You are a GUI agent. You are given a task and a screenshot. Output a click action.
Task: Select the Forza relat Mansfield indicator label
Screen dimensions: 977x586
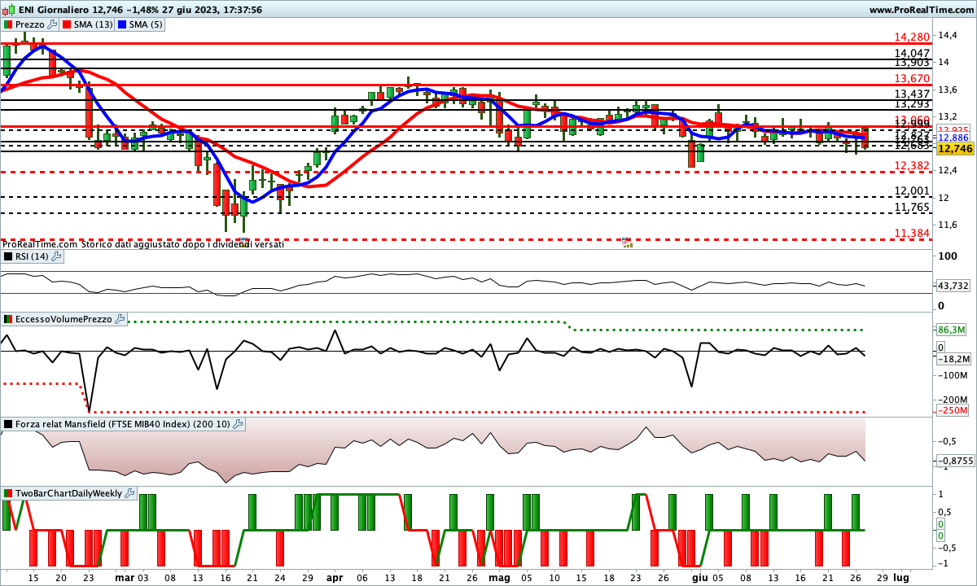pyautogui.click(x=123, y=424)
